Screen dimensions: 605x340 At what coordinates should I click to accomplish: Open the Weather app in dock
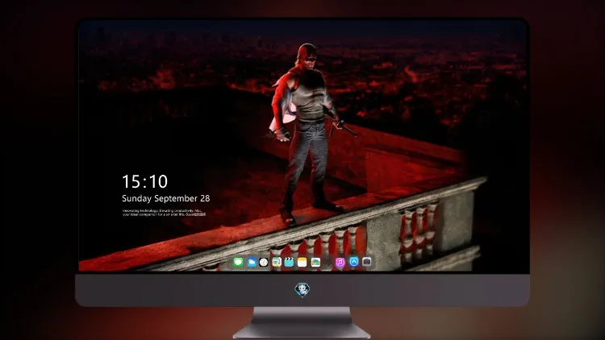tap(252, 262)
